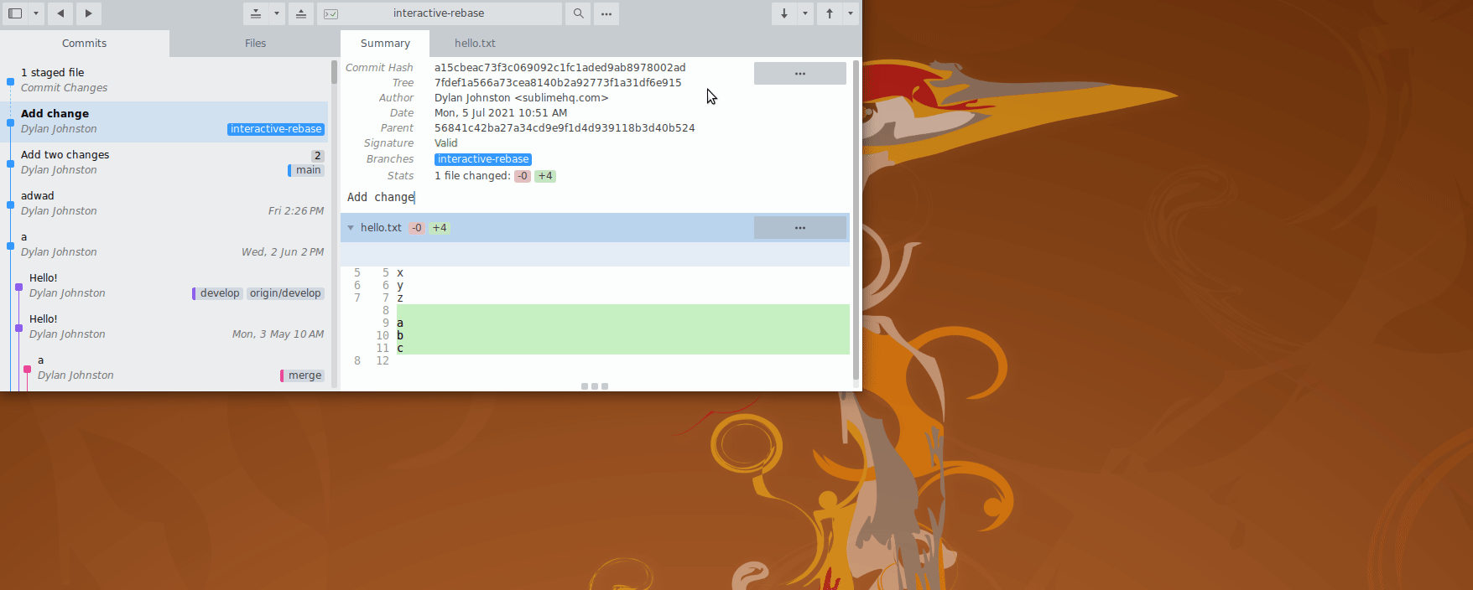Viewport: 1473px width, 590px height.
Task: Click the commit hash value
Action: [x=560, y=68]
